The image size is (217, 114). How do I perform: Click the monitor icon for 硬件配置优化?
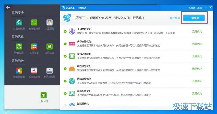[72, 94]
